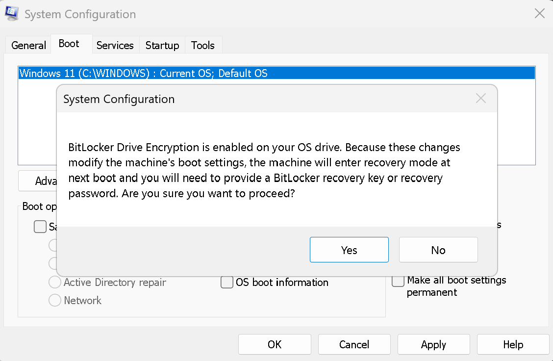This screenshot has height=361, width=553.
Task: Check Make all boot settings permanent
Action: coord(398,281)
